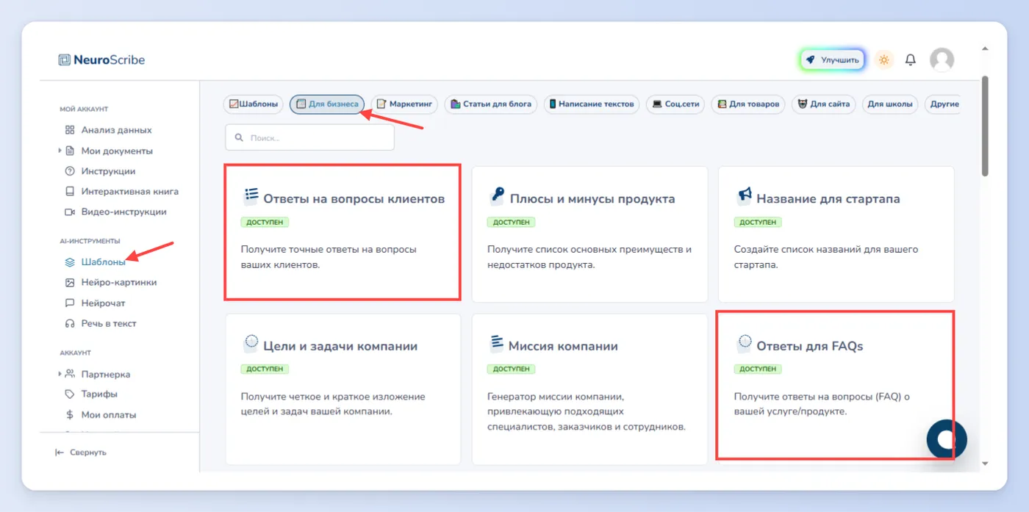
Task: Open Нейрочат in sidebar
Action: click(95, 303)
